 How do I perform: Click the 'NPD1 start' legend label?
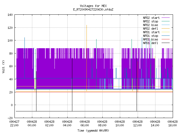point(151,32)
